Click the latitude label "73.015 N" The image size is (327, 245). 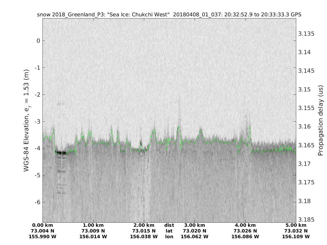[x=144, y=231]
